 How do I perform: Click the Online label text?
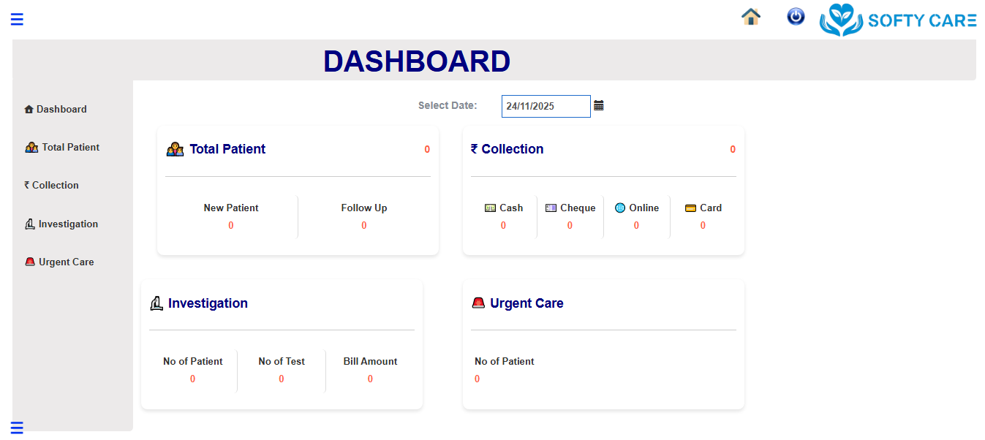pos(644,208)
